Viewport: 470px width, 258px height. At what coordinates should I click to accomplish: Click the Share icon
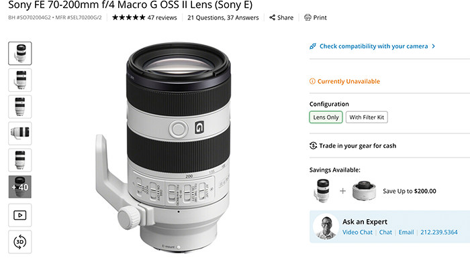point(272,17)
